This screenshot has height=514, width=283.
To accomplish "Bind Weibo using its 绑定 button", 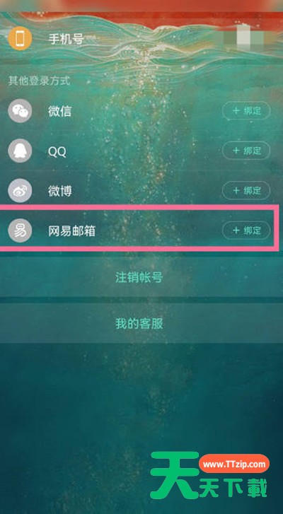I will pyautogui.click(x=246, y=190).
